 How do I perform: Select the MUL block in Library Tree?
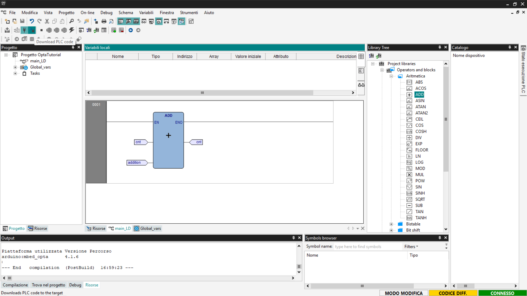click(419, 175)
